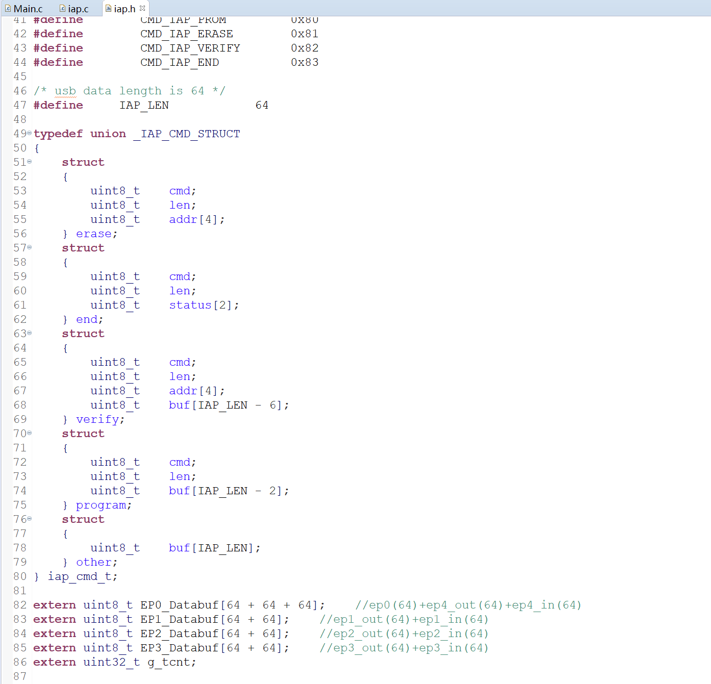Click EP1_Databuf variable name
711x684 pixels.
tap(180, 619)
